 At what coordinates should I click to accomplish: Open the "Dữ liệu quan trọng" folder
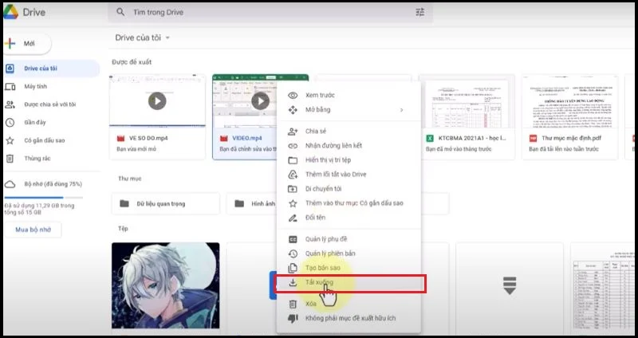tap(166, 204)
